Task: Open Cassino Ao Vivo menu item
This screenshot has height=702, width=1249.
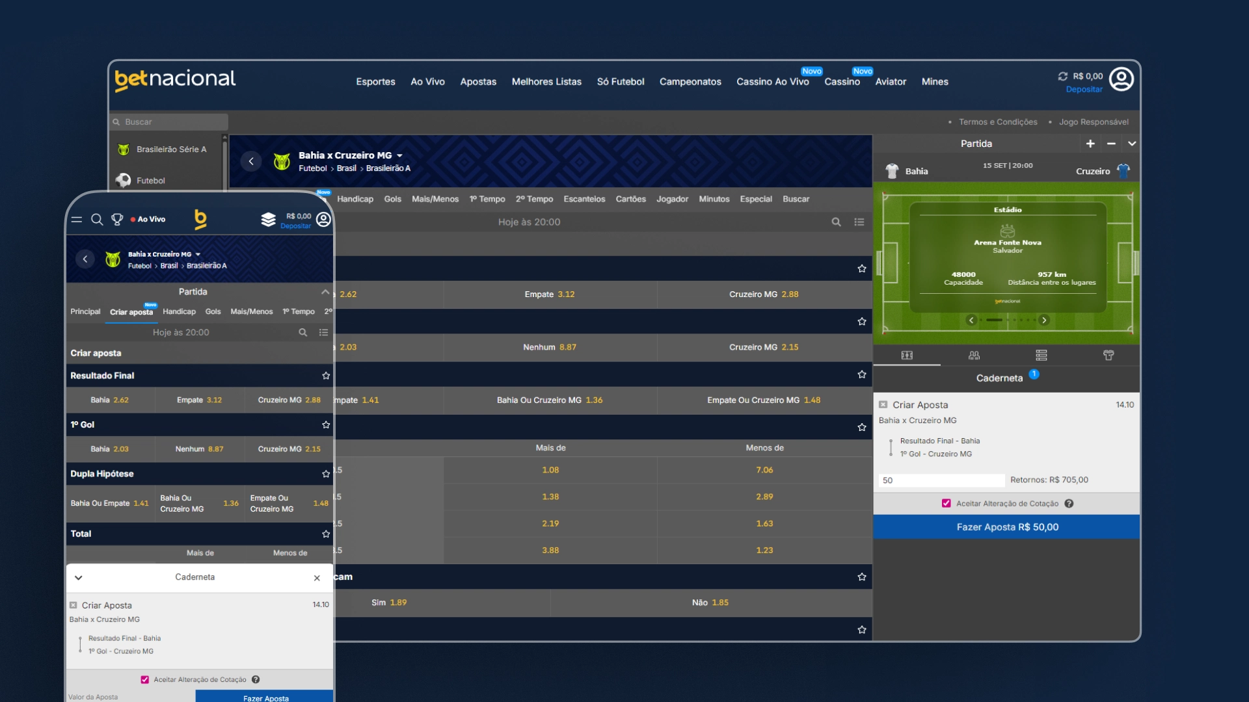Action: 772,82
